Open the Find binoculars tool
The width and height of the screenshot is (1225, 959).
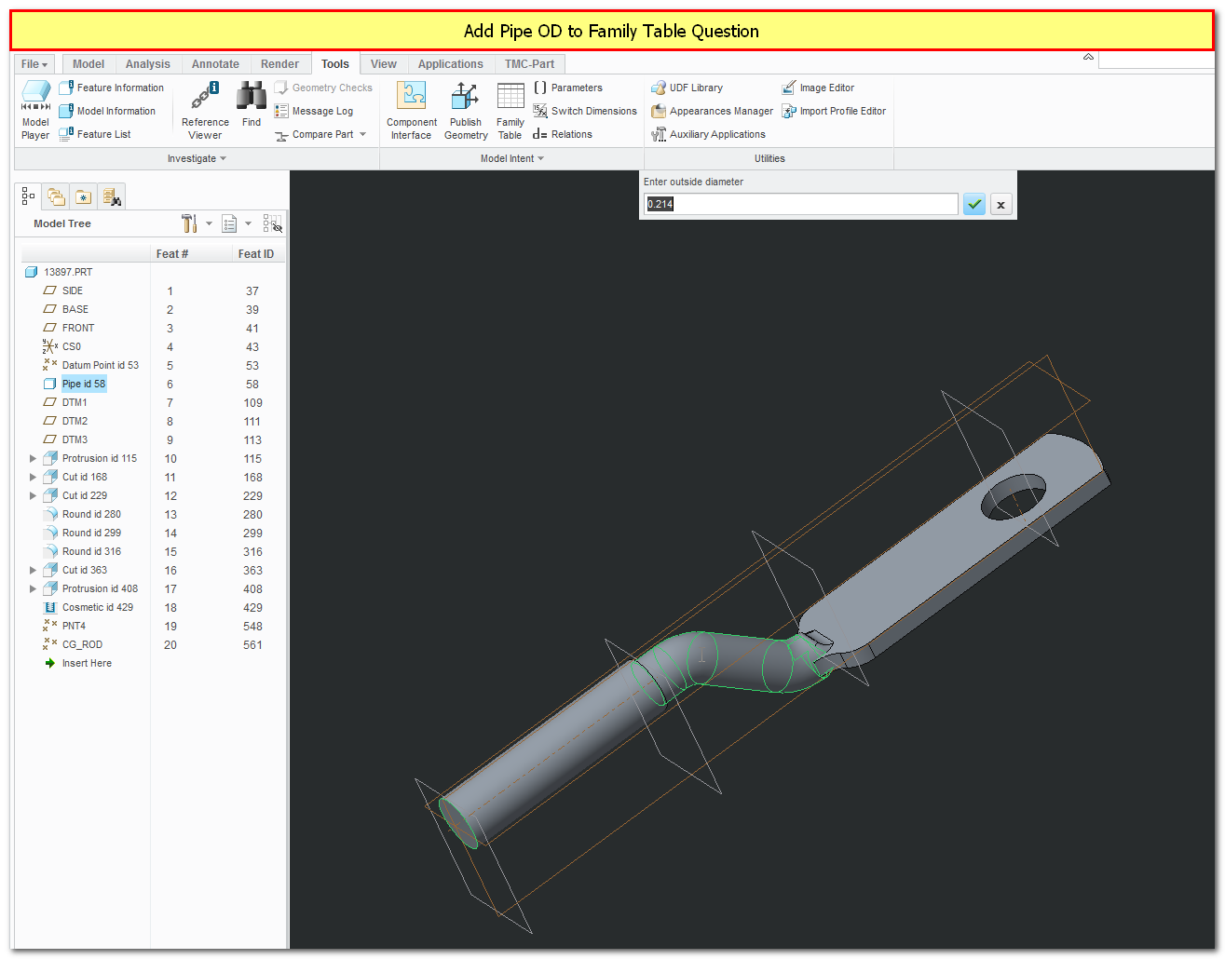252,104
